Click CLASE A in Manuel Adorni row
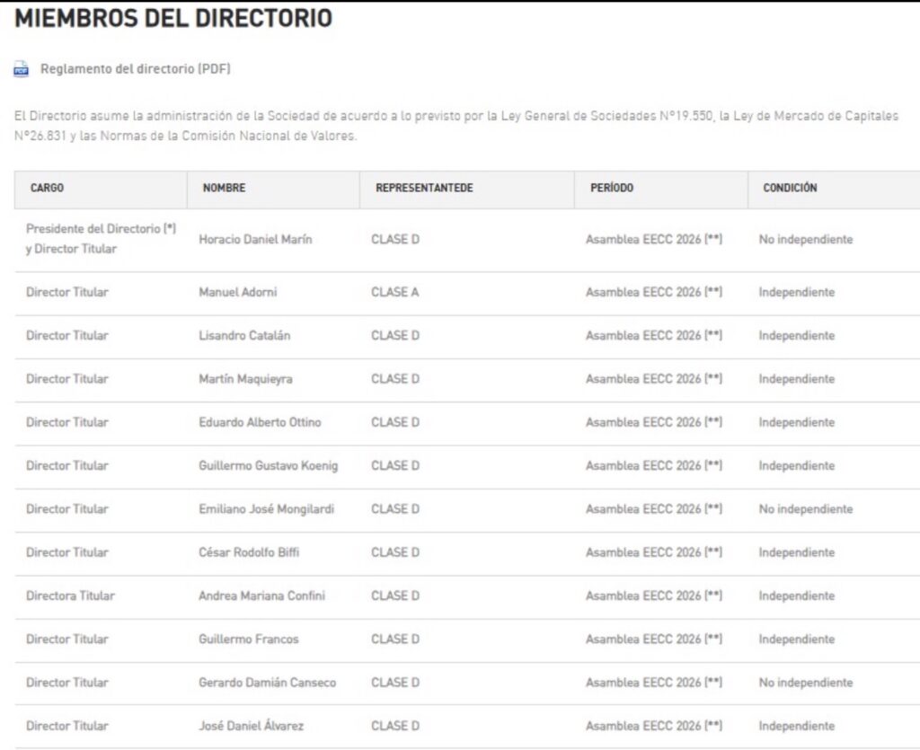 [394, 293]
